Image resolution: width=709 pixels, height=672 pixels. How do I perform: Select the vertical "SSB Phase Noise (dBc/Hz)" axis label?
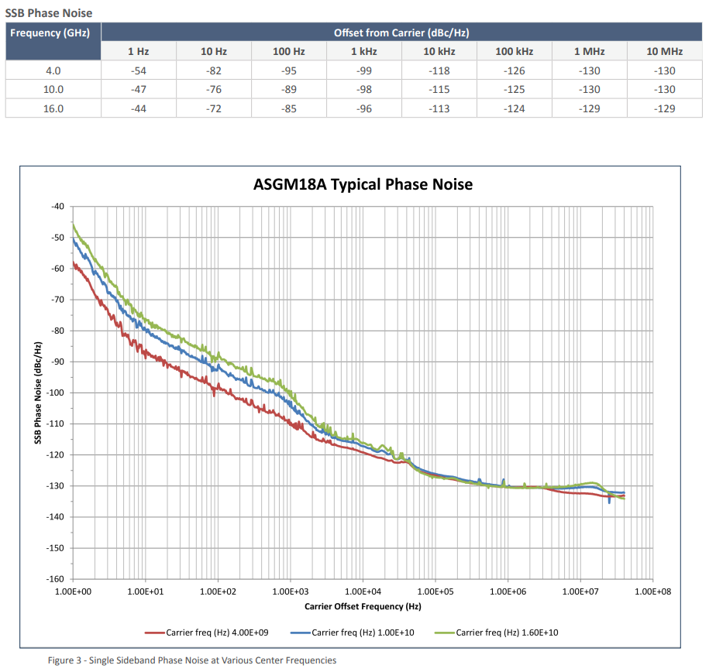click(x=38, y=393)
